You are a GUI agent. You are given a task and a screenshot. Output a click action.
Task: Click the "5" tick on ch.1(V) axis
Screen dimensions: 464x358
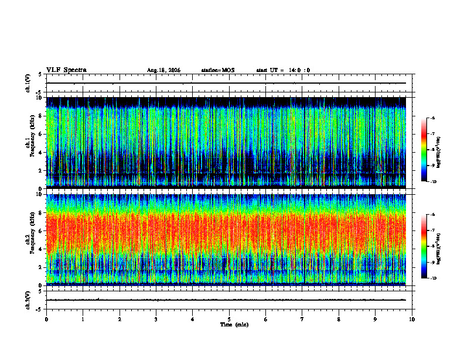(x=40, y=74)
